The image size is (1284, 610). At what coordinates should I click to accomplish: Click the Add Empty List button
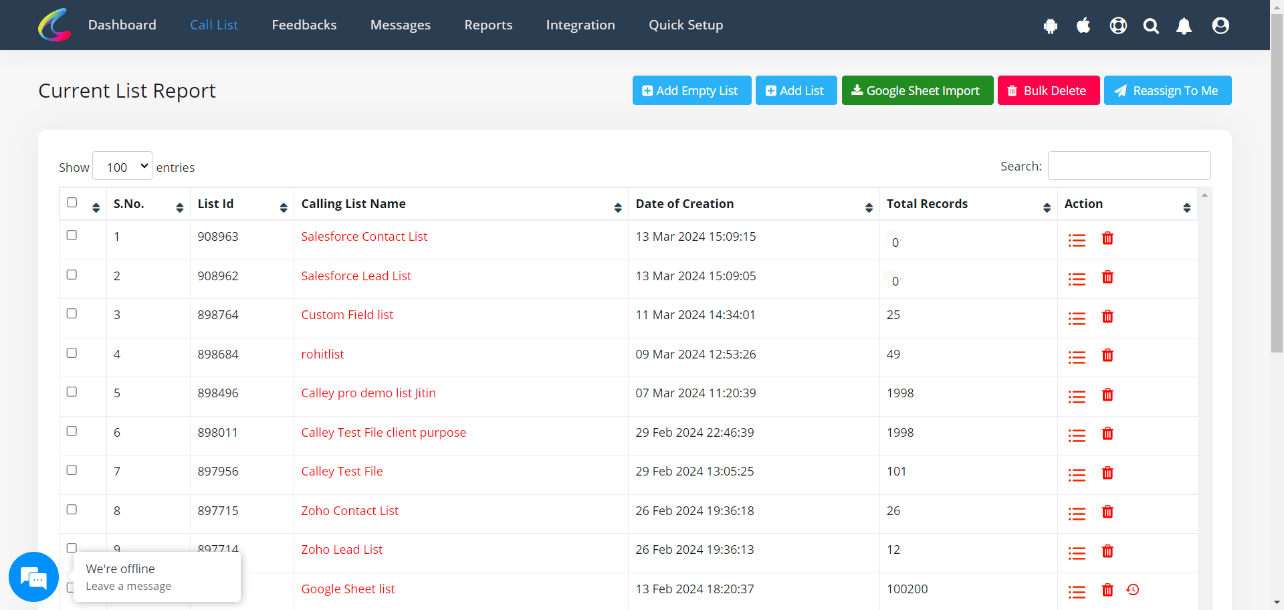click(x=692, y=90)
